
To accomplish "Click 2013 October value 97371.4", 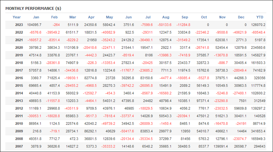I will click(203, 101).
